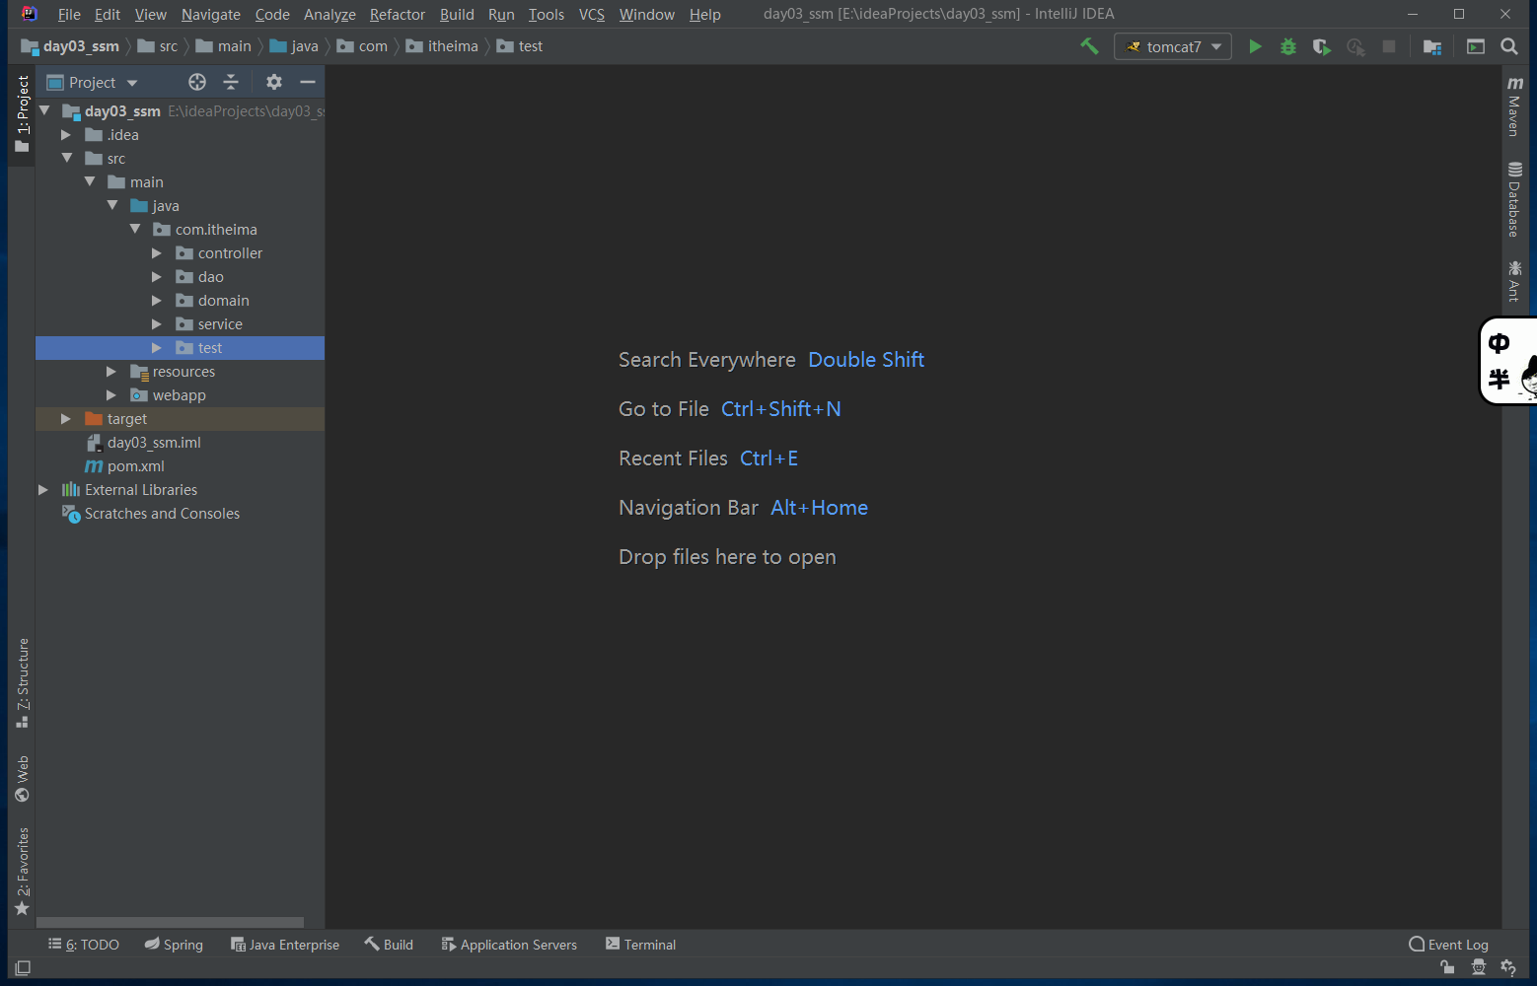Open the tomcat7 run configuration dropdown
Image resolution: width=1537 pixels, height=986 pixels.
[x=1173, y=46]
